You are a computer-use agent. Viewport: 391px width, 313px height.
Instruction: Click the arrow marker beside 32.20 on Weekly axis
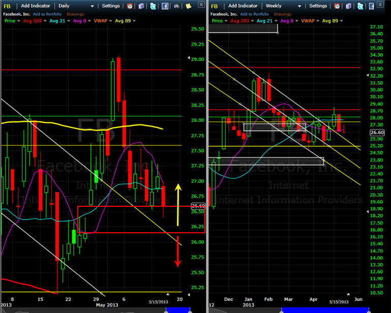tap(367, 75)
